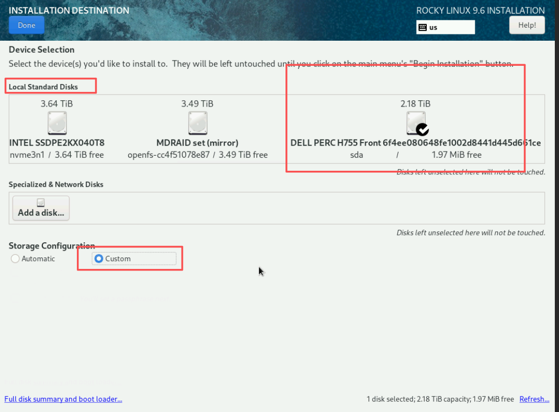This screenshot has height=412, width=559.
Task: Toggle the checkmark badge on sda disk
Action: pyautogui.click(x=422, y=129)
